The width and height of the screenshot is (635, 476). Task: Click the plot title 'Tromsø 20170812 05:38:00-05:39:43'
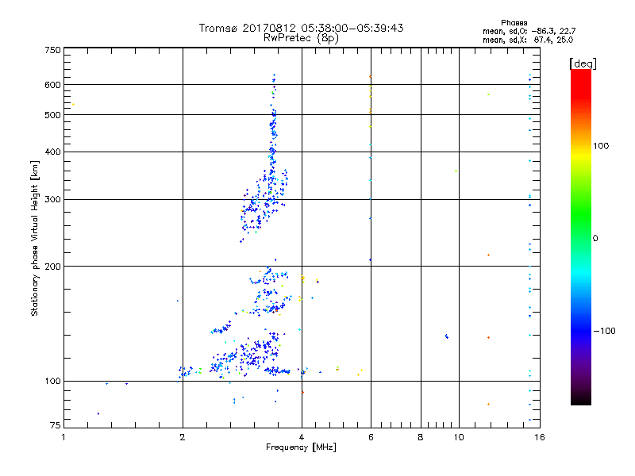coord(301,28)
